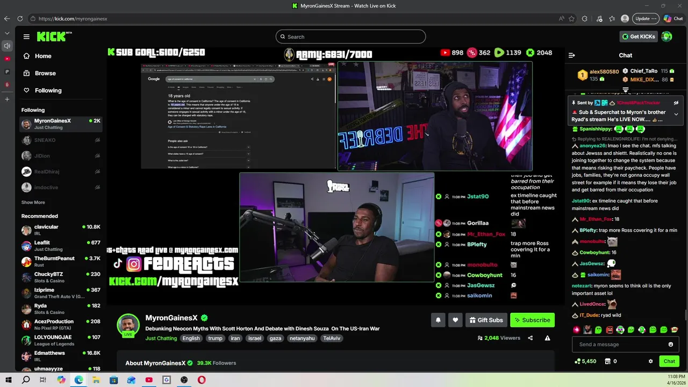The width and height of the screenshot is (688, 387).
Task: Open recommended channel Iziprime
Action: pos(61,293)
